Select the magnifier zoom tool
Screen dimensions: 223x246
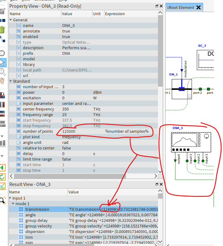click(x=2, y=72)
